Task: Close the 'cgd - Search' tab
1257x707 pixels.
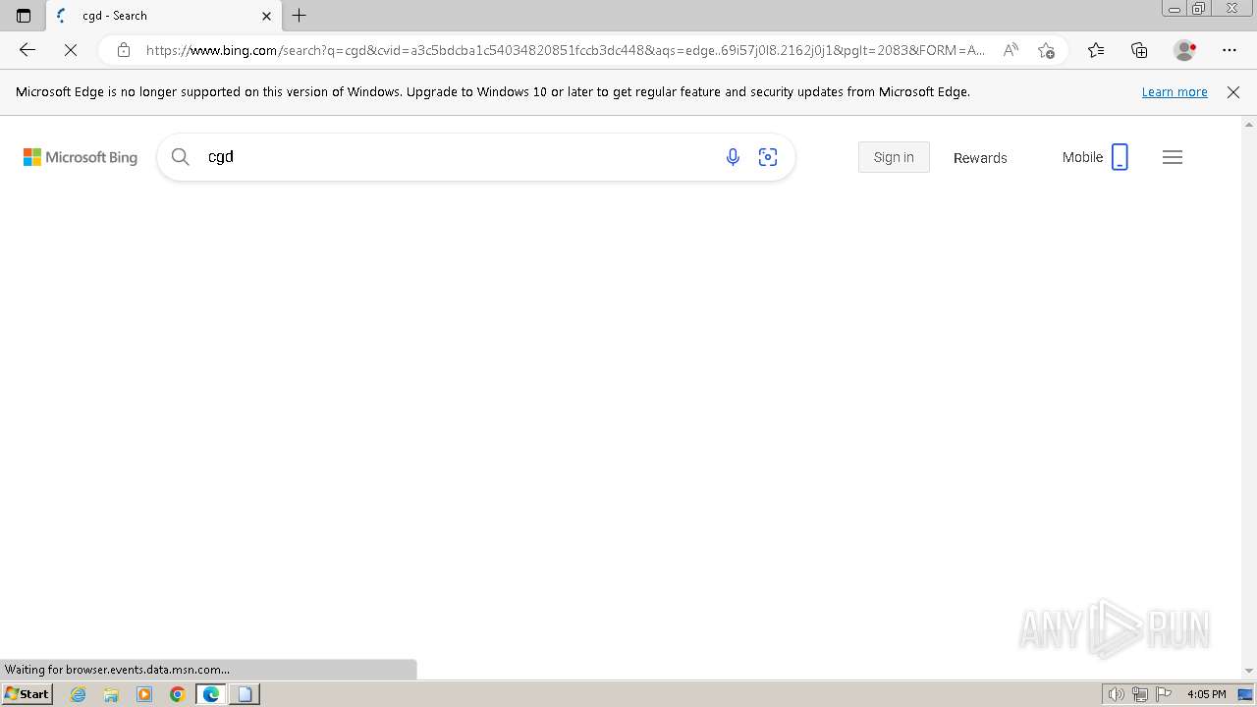Action: click(266, 16)
